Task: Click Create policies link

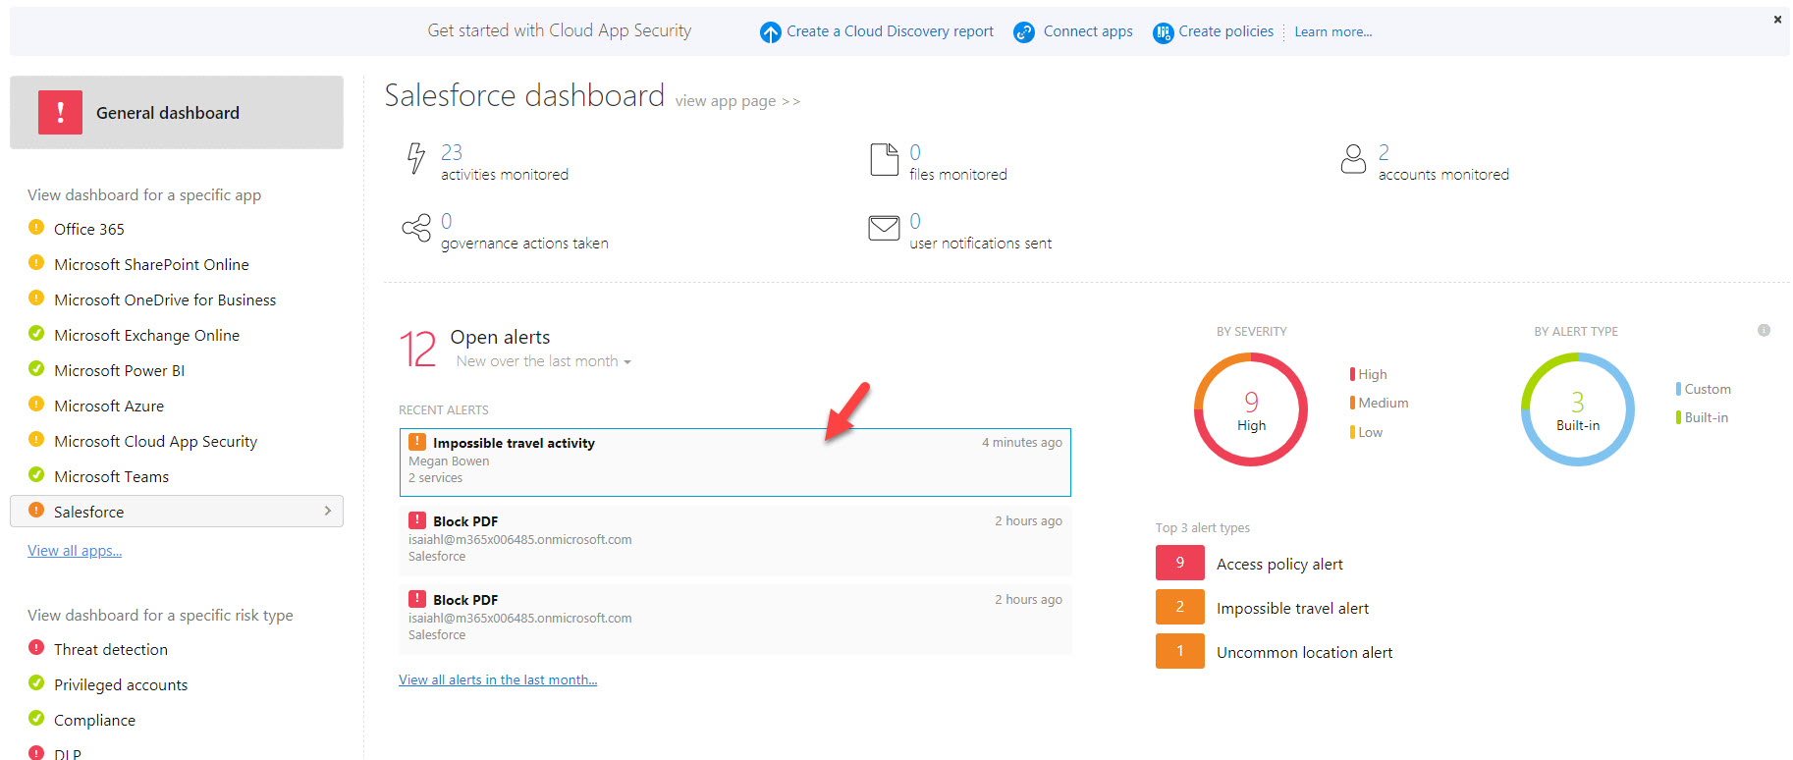Action: (x=1225, y=31)
